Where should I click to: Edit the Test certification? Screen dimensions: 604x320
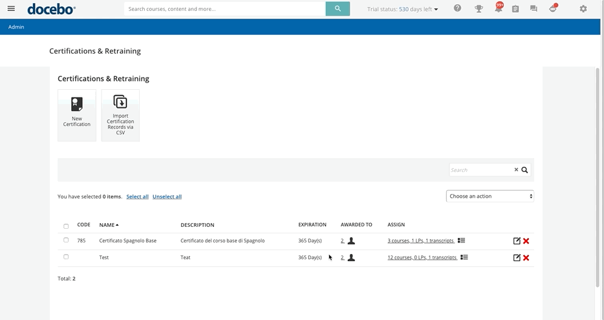click(x=517, y=258)
